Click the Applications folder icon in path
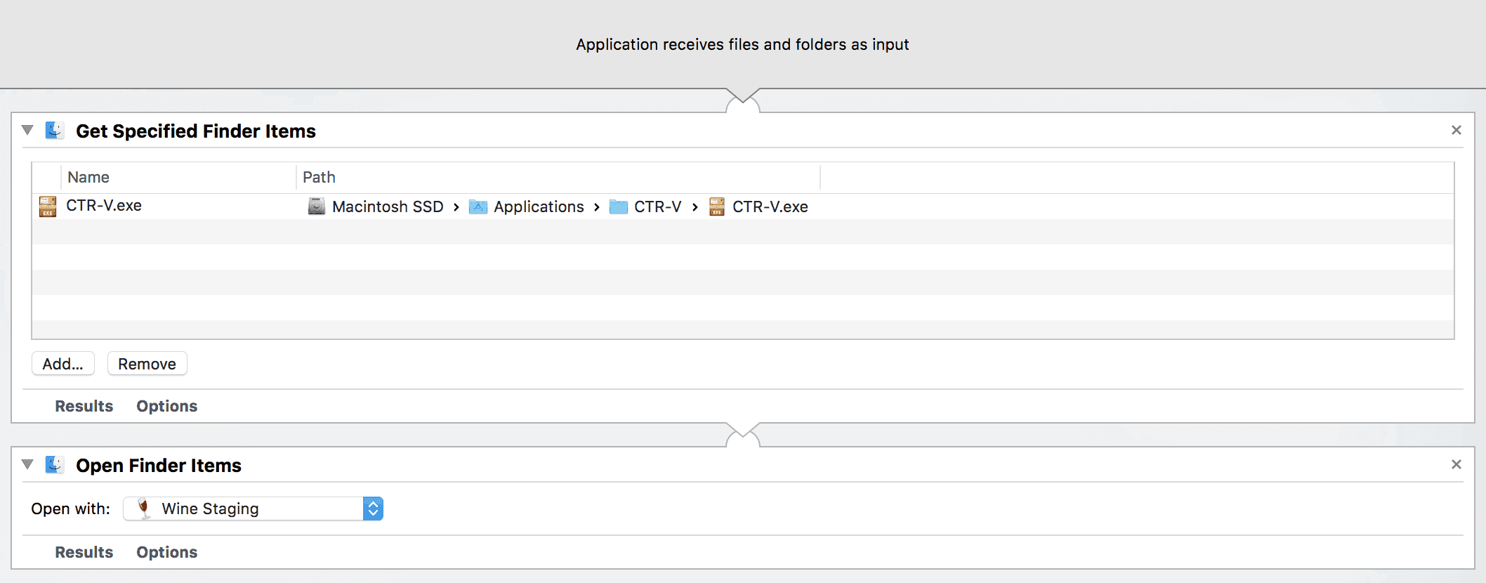This screenshot has width=1486, height=583. tap(478, 207)
